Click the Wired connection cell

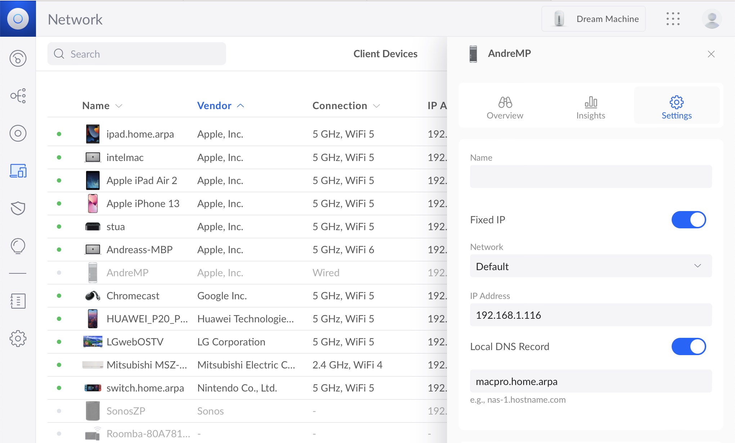(326, 273)
